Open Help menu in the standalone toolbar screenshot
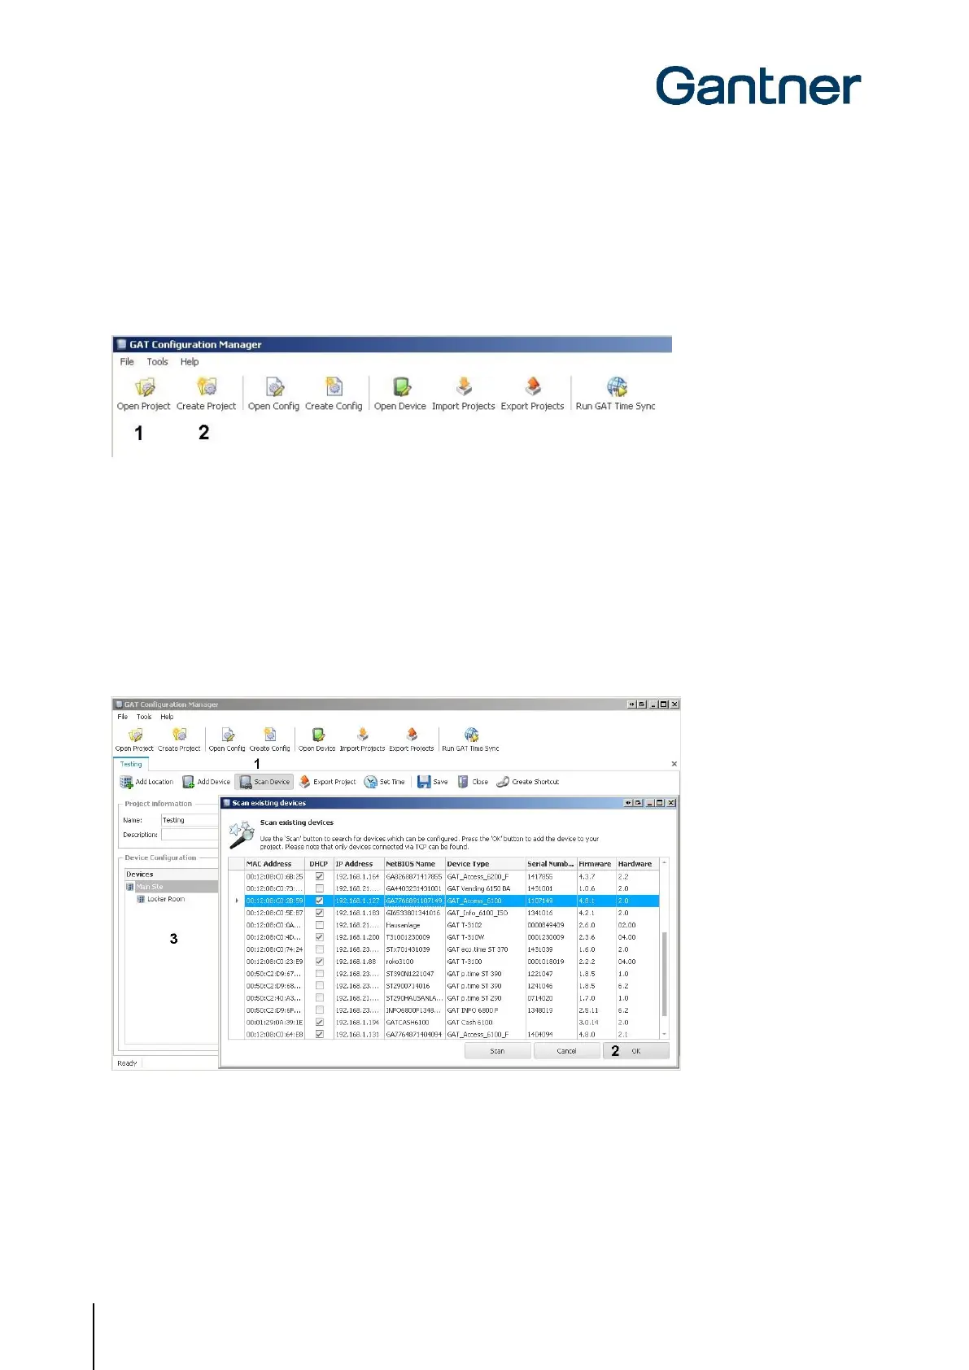969x1370 pixels. coord(190,362)
